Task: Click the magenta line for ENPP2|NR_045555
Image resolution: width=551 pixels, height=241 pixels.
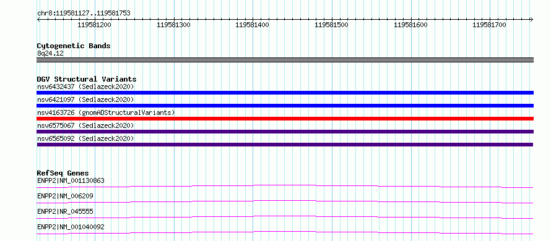Action: (x=285, y=217)
